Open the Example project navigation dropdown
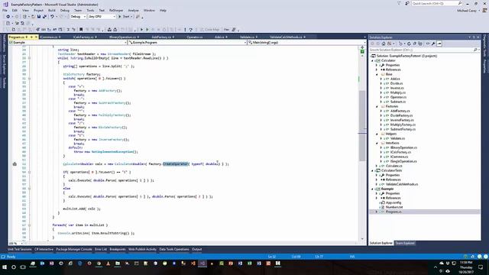Viewport: 489px width, 275px height. 68,43
